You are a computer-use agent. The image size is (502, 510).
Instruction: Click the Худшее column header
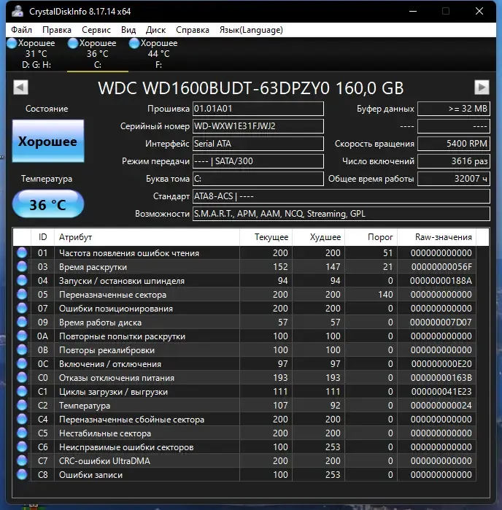click(x=319, y=237)
